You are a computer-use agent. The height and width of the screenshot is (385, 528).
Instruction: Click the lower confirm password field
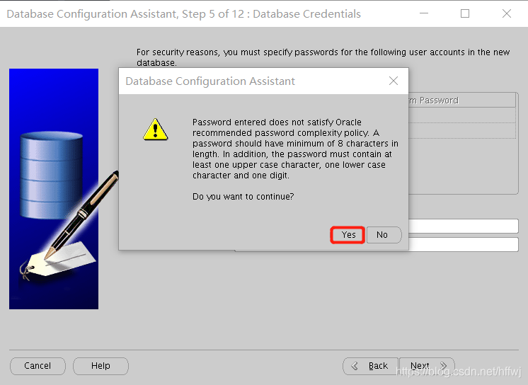[x=464, y=245]
